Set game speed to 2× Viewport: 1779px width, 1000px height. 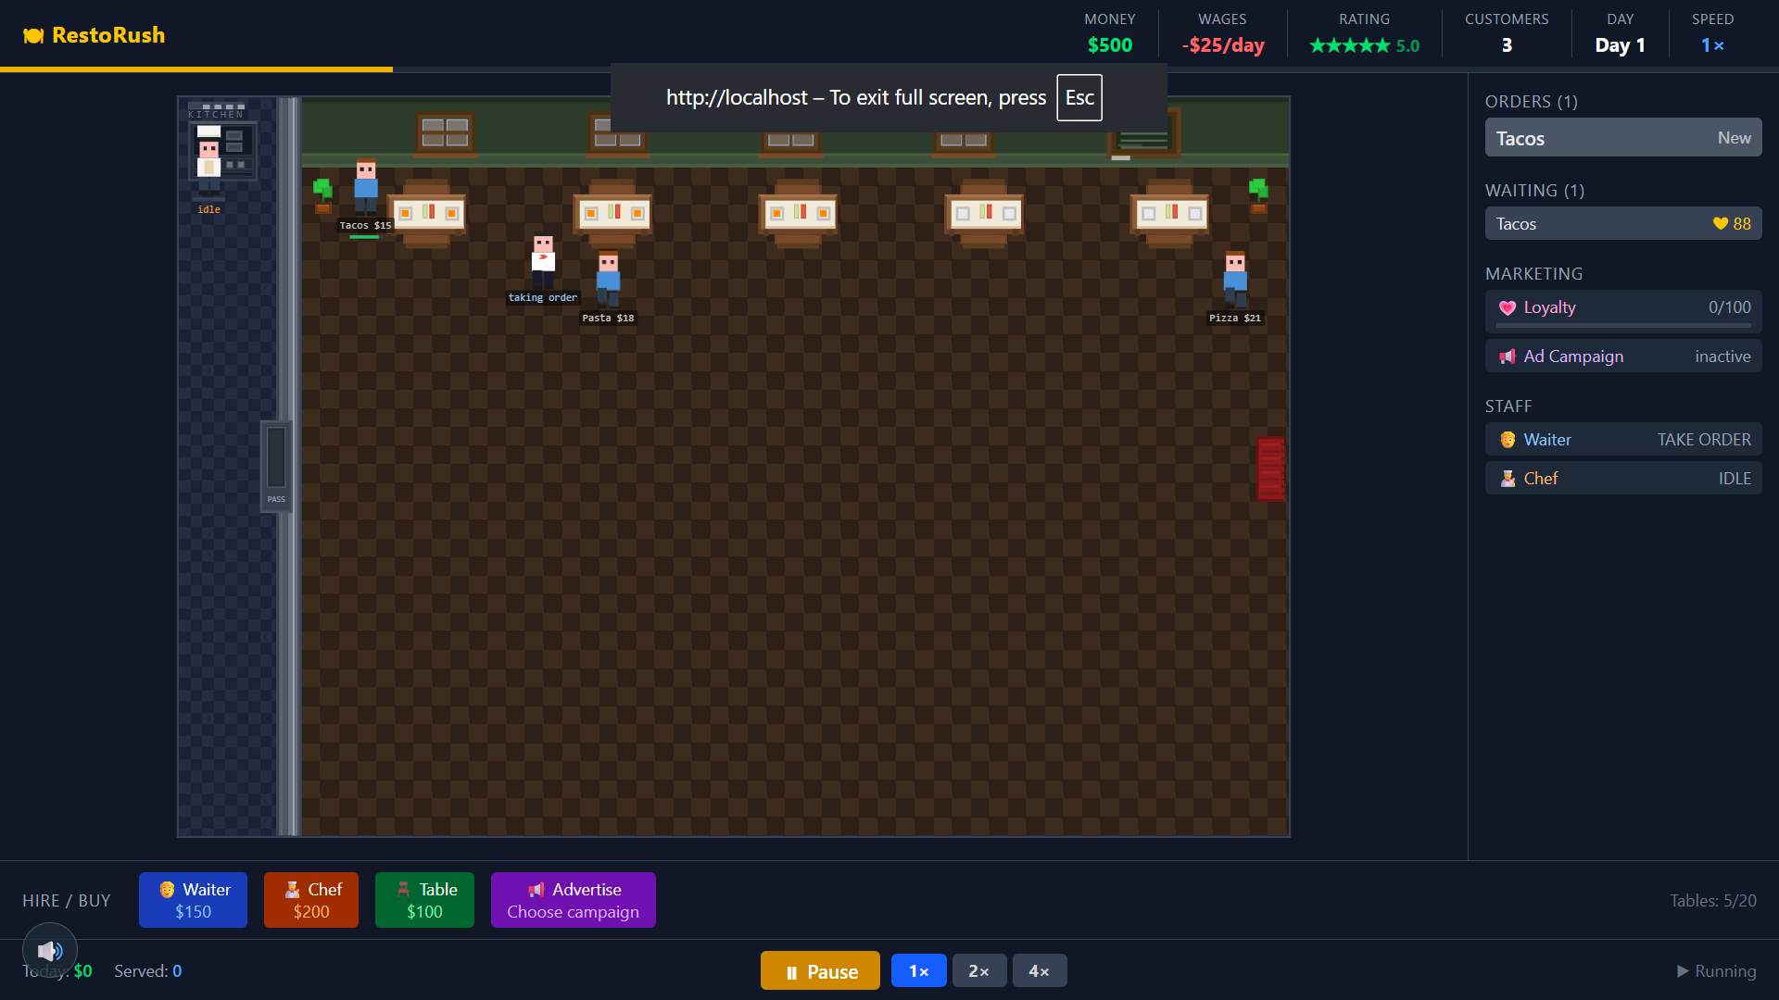tap(979, 971)
